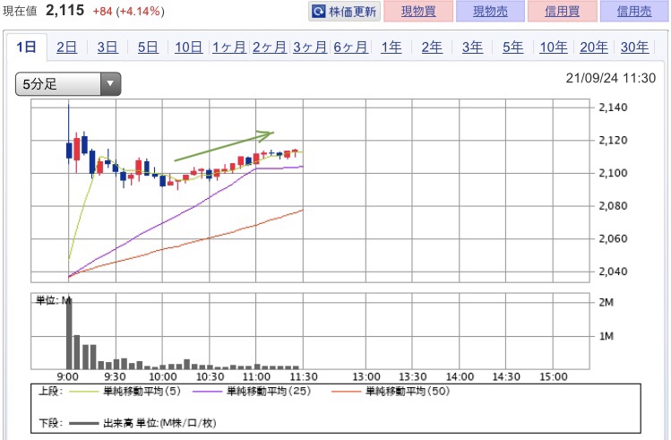Show the 20年 chart
Viewport: 671px width, 440px height.
click(x=594, y=47)
